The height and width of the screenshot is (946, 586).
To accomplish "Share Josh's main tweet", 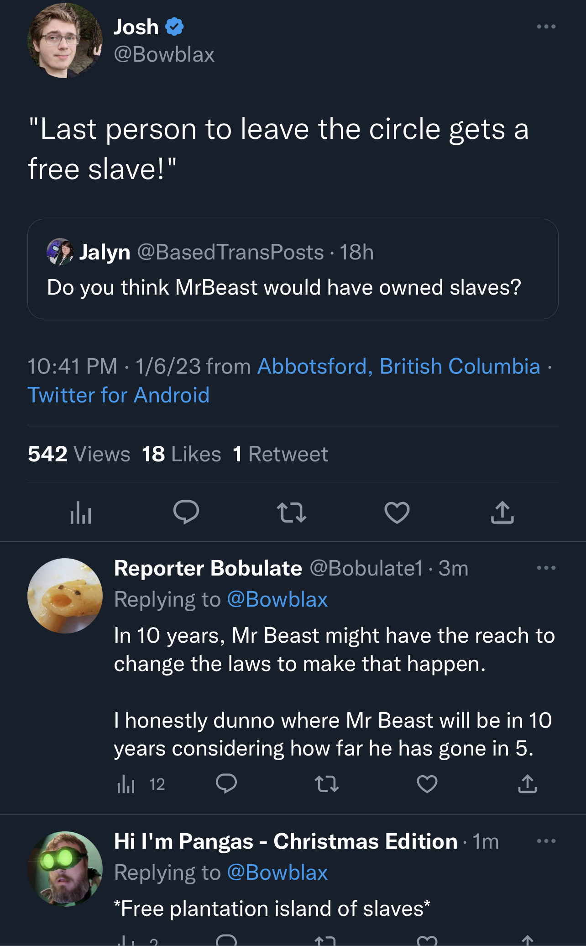I will coord(502,512).
